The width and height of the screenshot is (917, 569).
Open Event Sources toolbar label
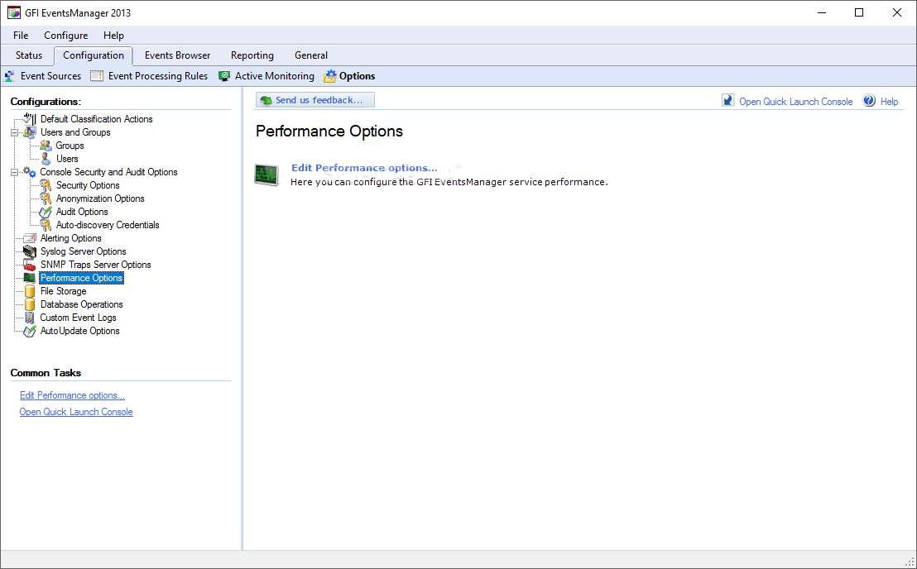click(x=50, y=76)
